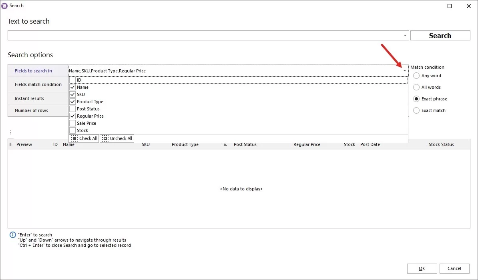
Task: Click the vertical ellipsis icon on the left edge
Action: pos(11,132)
